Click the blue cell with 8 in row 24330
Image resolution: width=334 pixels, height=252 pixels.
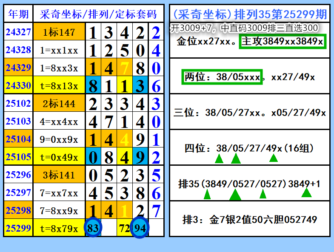click(93, 85)
